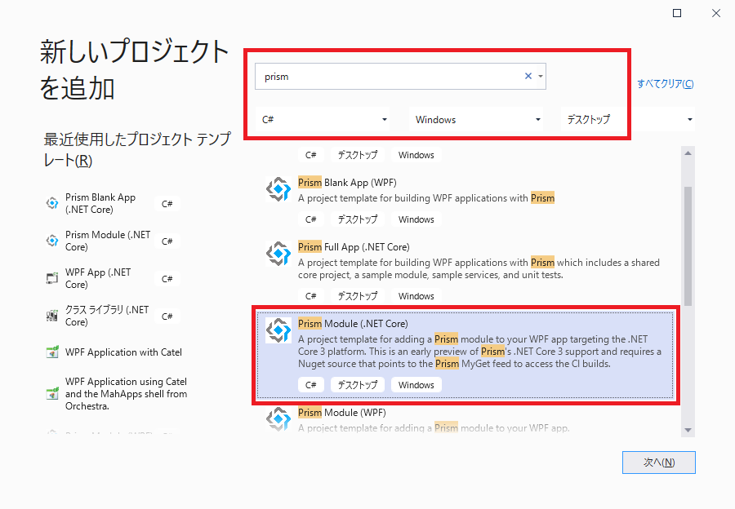Select recent WPF App (.NET Core) entry

[113, 278]
